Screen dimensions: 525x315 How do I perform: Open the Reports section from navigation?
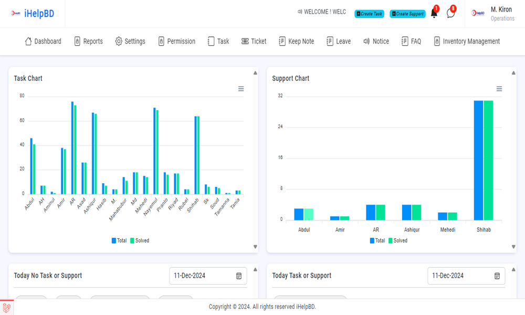(x=88, y=41)
